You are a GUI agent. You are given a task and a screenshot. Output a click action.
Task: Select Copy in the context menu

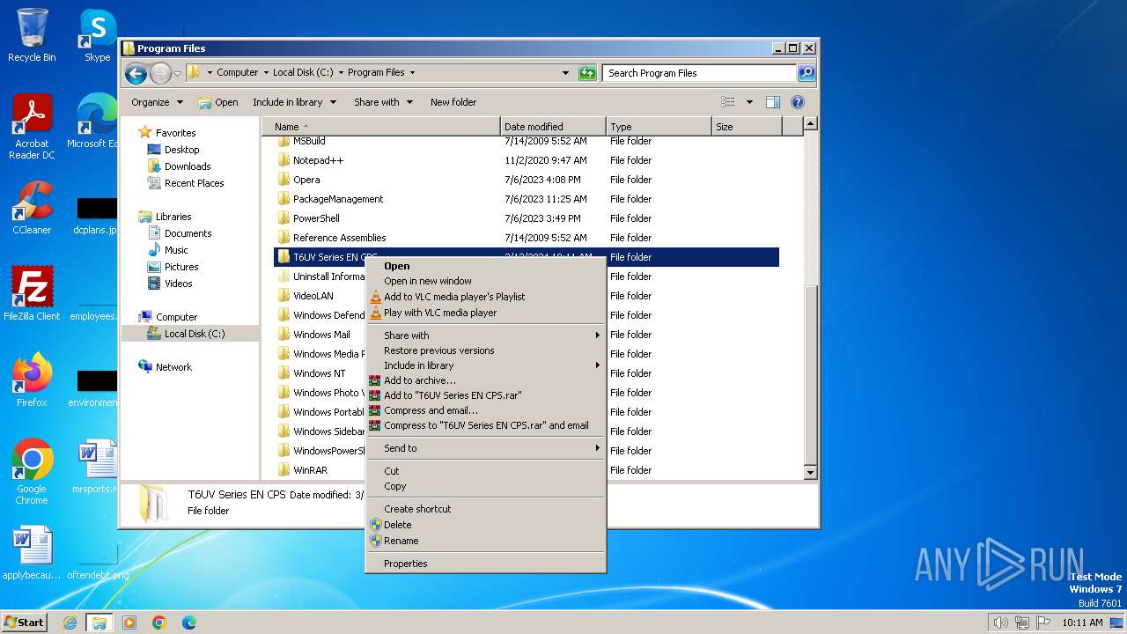tap(485, 486)
